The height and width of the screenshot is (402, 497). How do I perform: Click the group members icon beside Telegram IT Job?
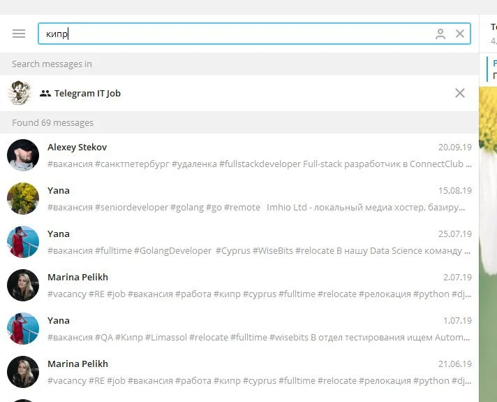(45, 94)
